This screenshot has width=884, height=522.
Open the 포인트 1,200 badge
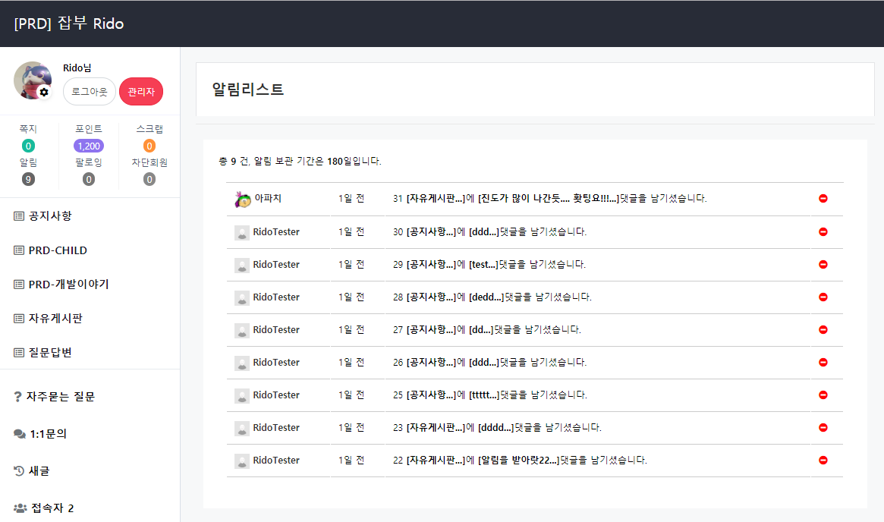[x=89, y=146]
